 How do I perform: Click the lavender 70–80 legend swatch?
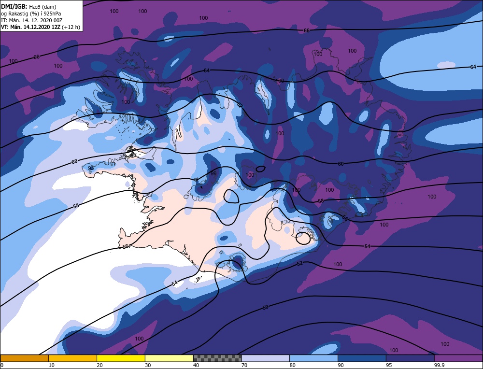[x=266, y=358]
